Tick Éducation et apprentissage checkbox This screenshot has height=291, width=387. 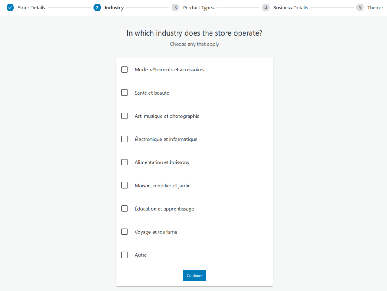click(x=124, y=209)
